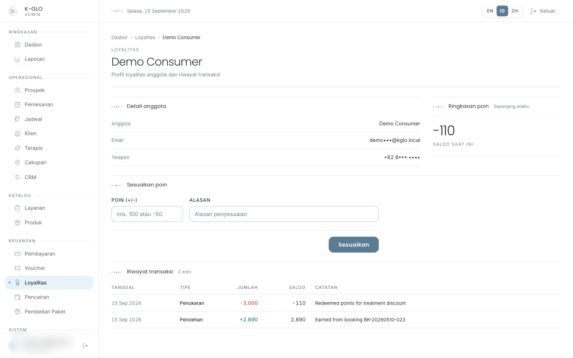Click the sidebar bottom sign-out icon

85,346
